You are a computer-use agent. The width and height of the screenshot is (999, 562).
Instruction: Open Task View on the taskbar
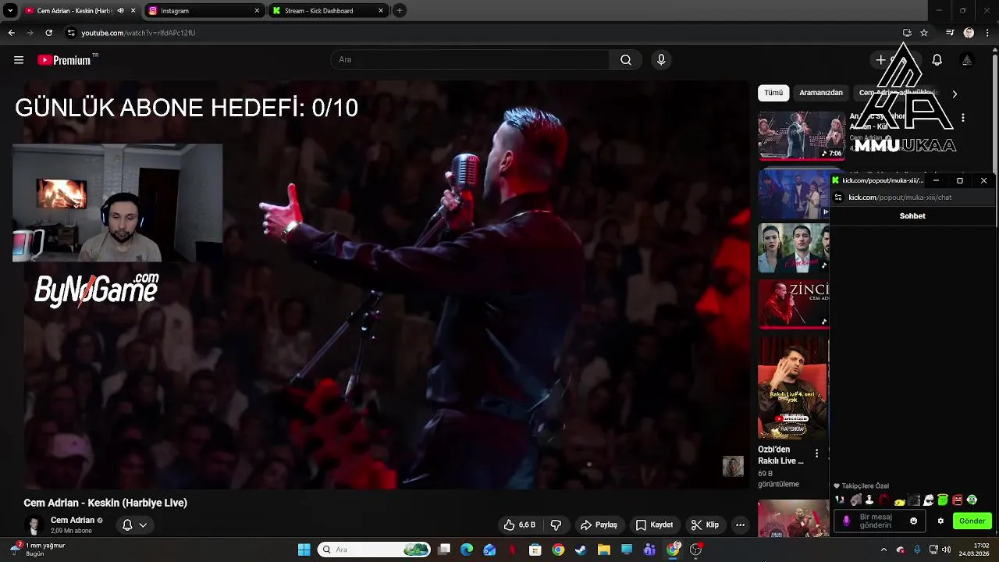pos(444,550)
